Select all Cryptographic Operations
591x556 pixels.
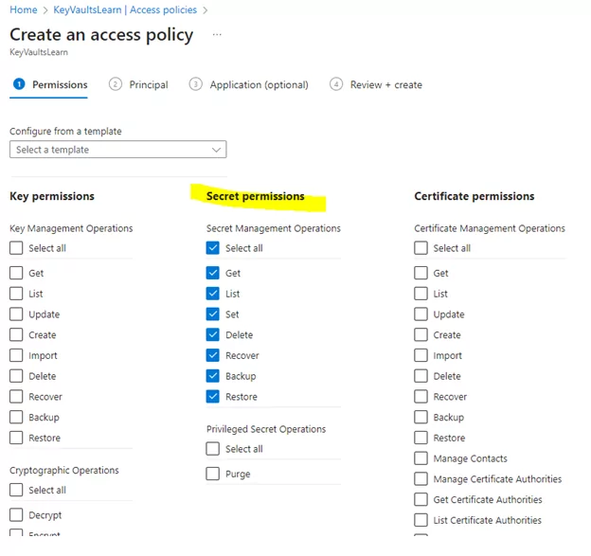pos(16,490)
